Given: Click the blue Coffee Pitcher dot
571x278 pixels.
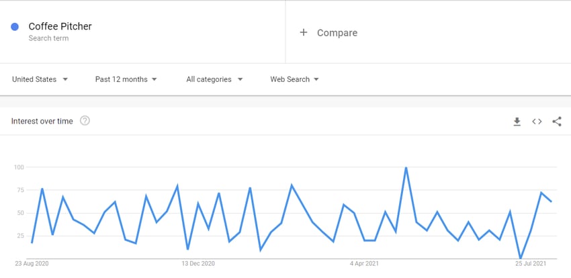Looking at the screenshot, I should 15,27.
